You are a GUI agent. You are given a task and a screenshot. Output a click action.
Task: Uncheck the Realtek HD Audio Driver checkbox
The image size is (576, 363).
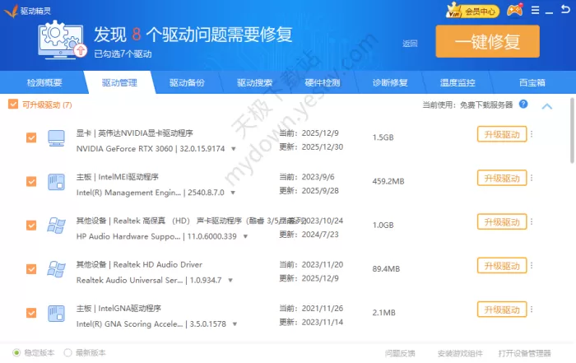pyautogui.click(x=31, y=269)
